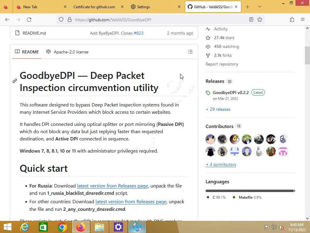Viewport: 310px width, 233px height.
Task: Show + 29 releases link
Action: click(x=218, y=109)
